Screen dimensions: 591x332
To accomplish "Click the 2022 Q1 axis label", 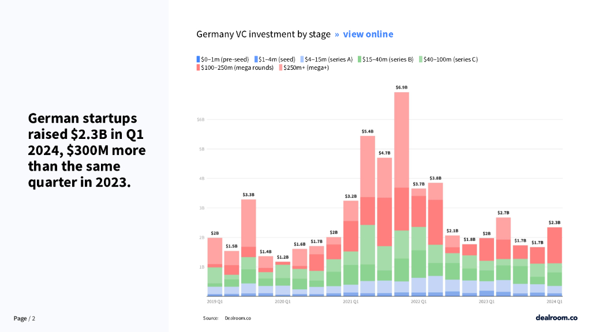I will [418, 301].
